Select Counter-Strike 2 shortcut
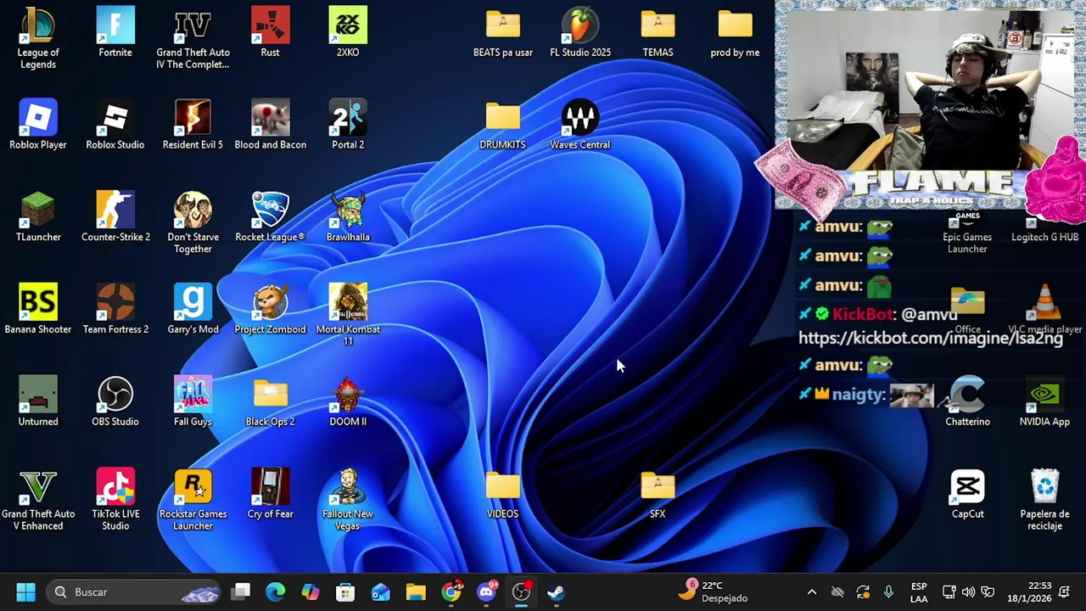 (115, 216)
